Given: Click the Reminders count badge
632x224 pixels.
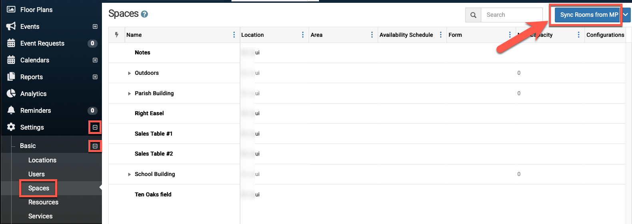Looking at the screenshot, I should [x=92, y=110].
